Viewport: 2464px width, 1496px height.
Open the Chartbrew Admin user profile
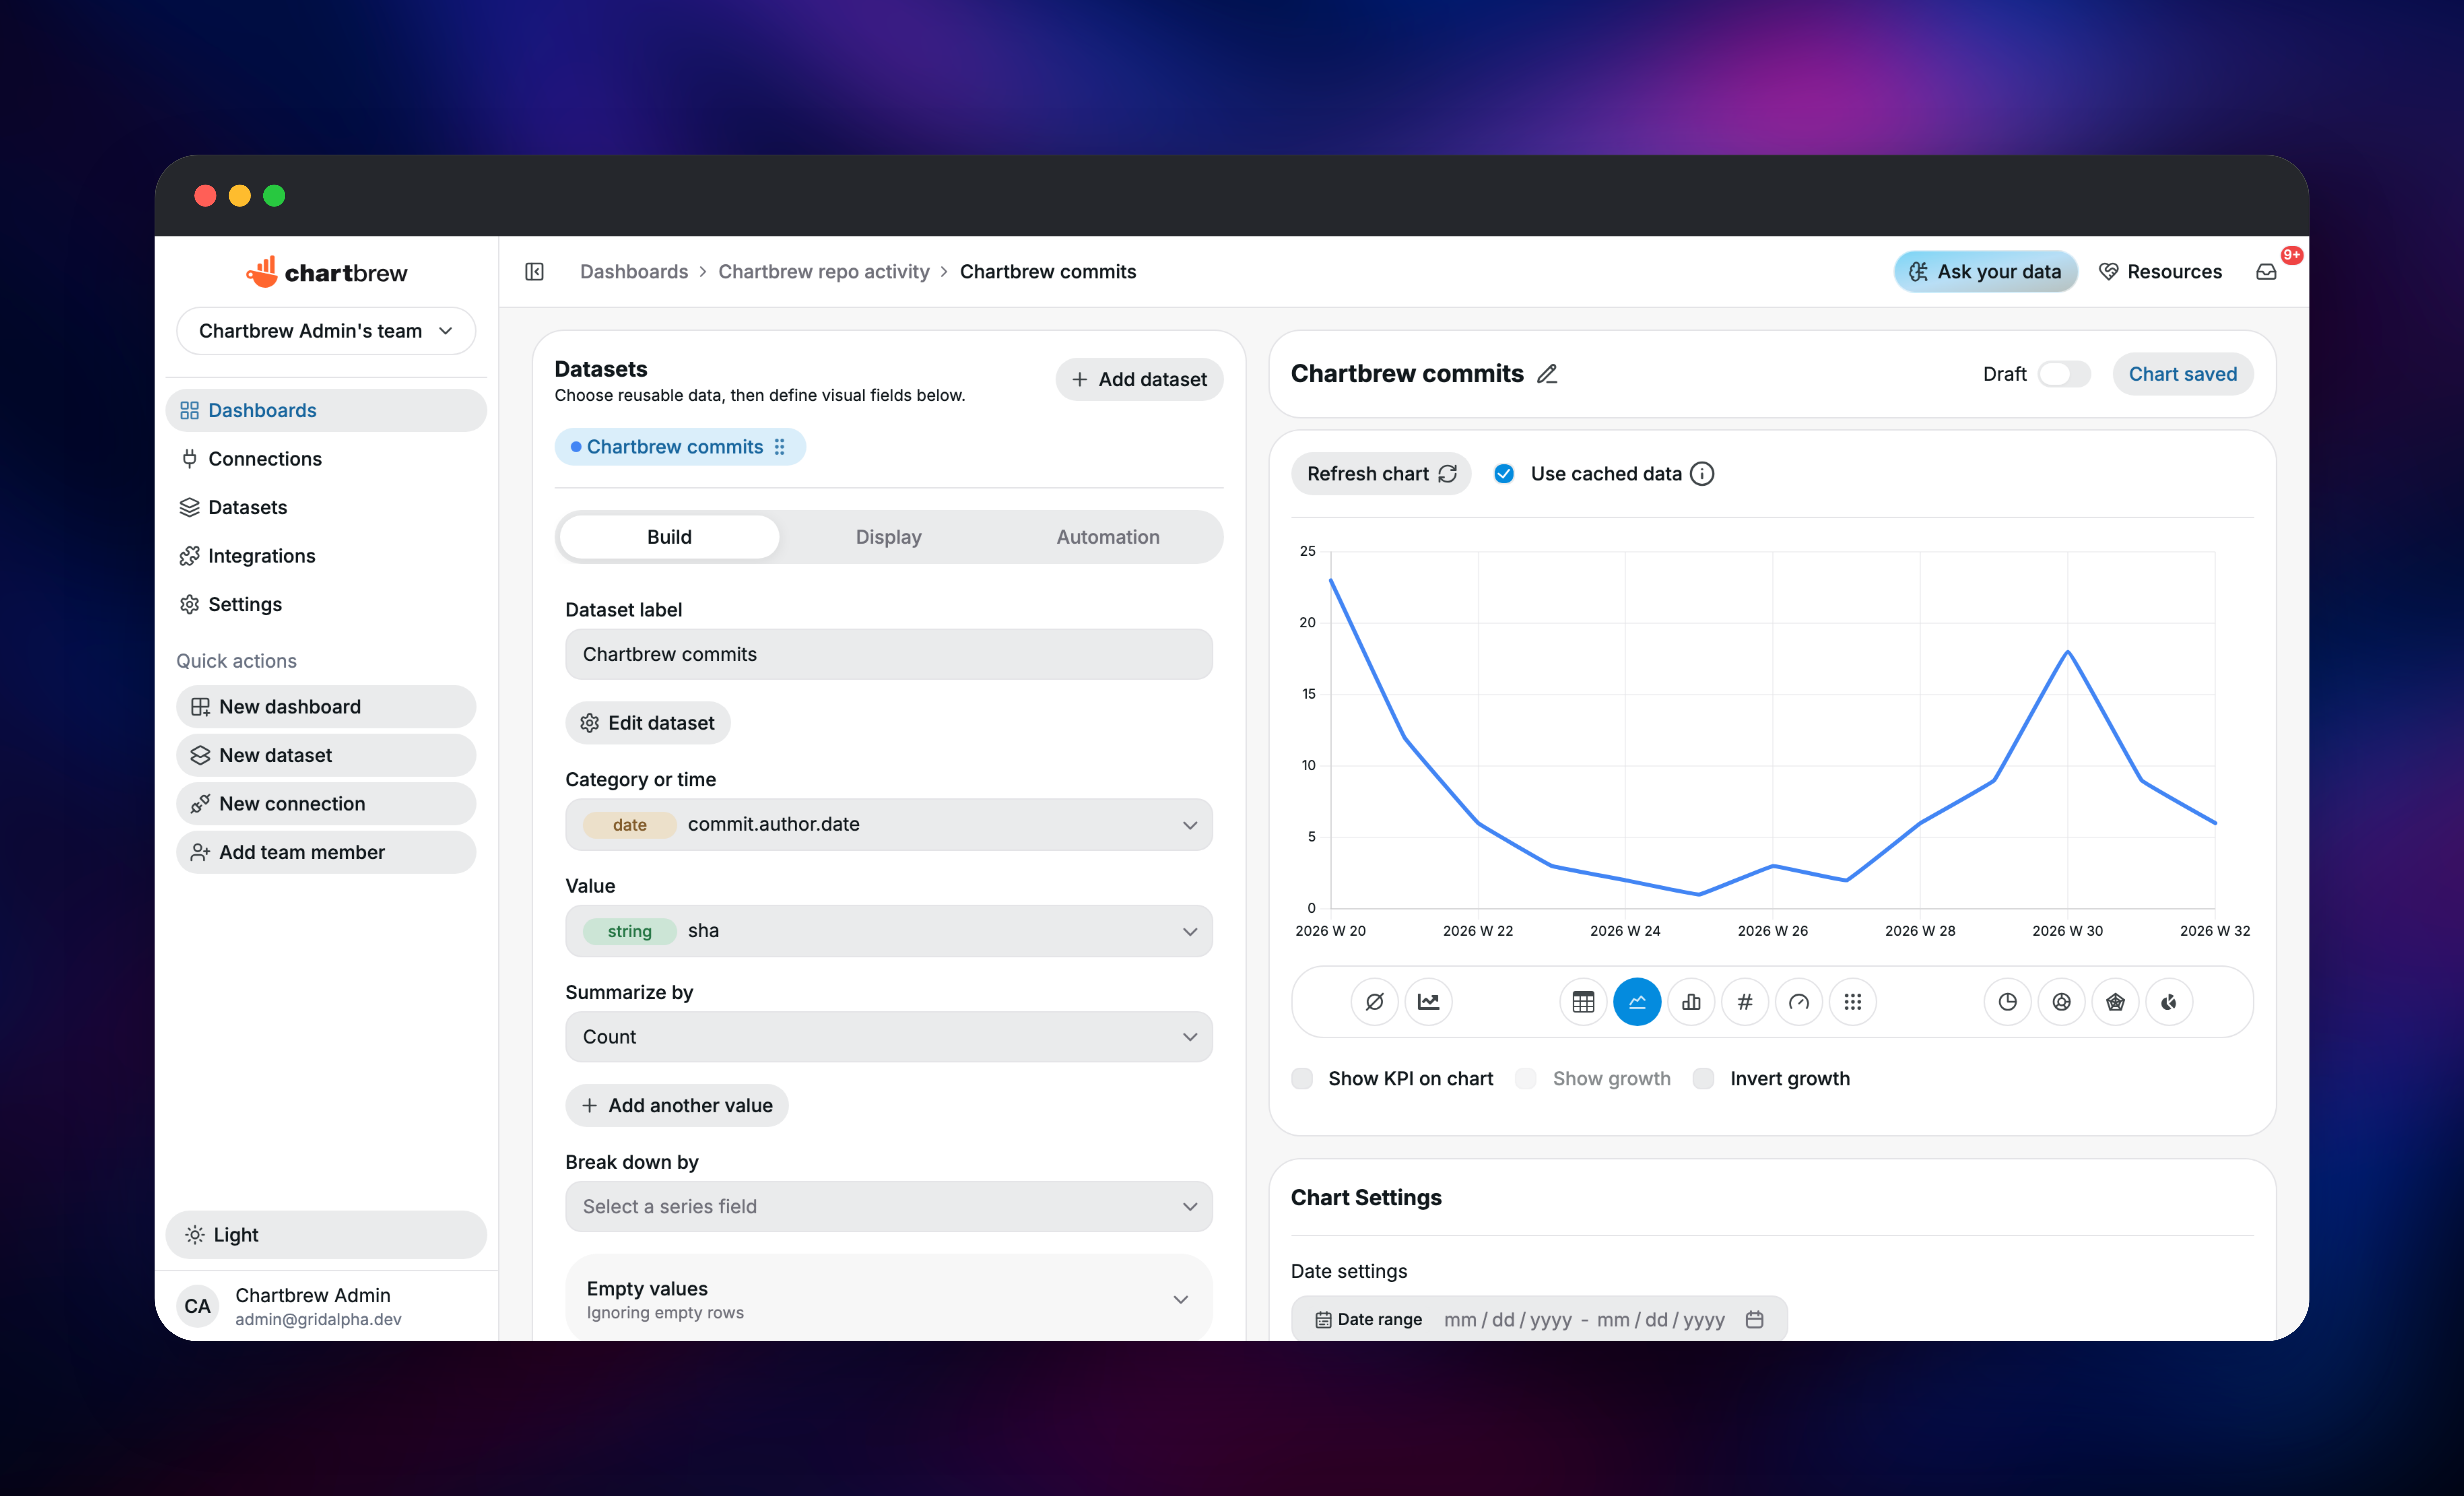coord(326,1306)
